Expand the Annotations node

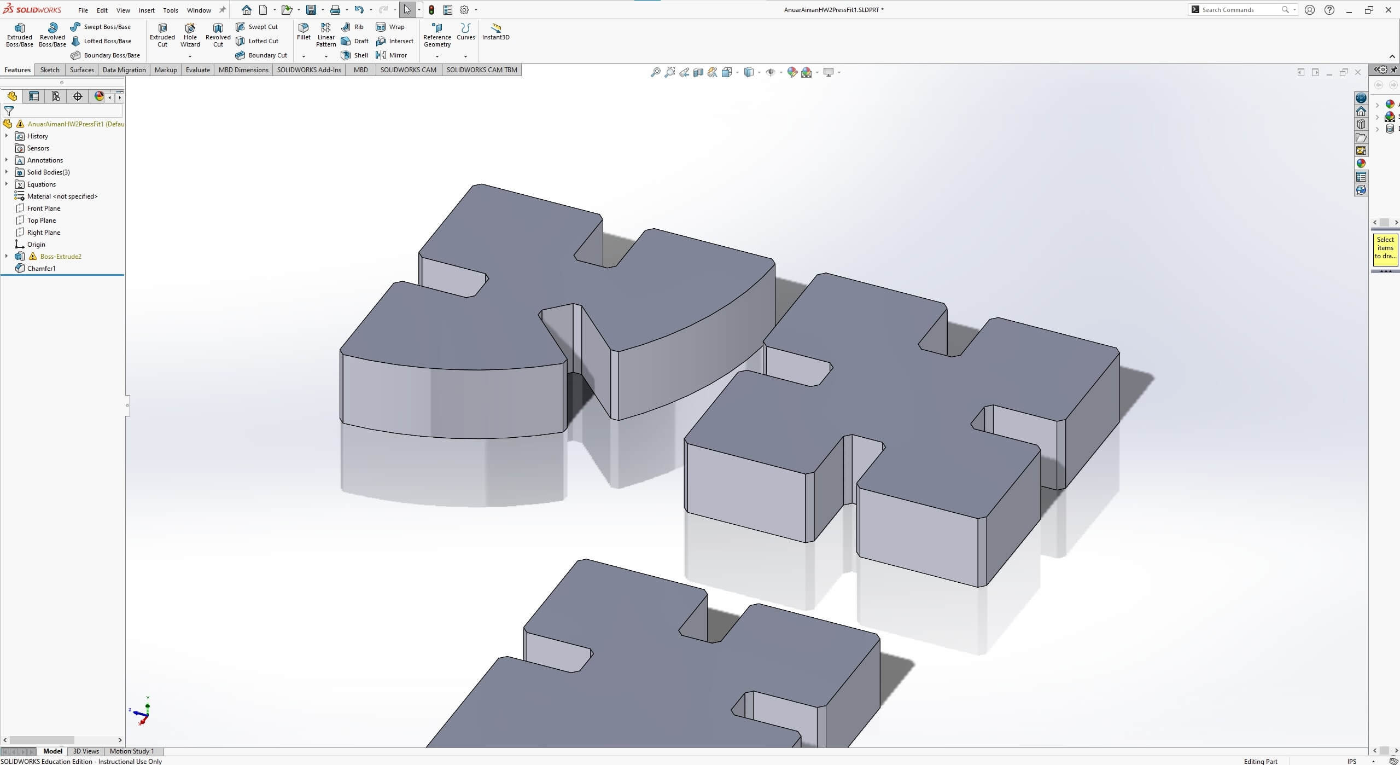pos(7,160)
